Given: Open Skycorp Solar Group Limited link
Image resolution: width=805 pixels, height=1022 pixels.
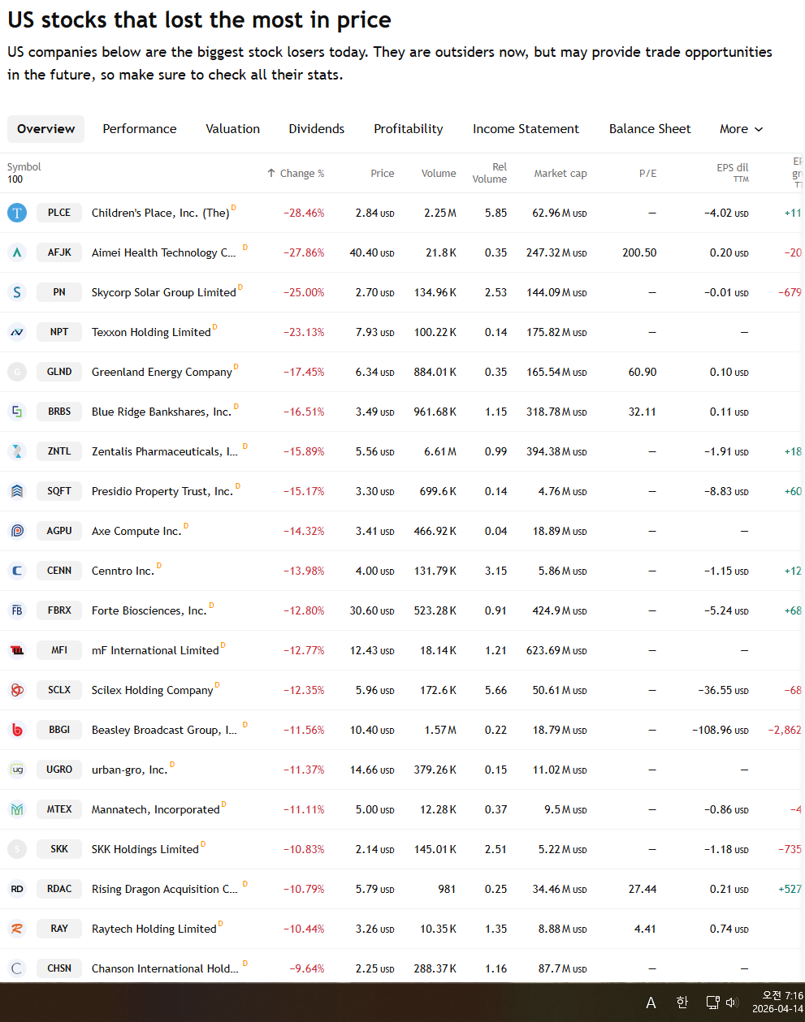Looking at the screenshot, I should pos(164,292).
